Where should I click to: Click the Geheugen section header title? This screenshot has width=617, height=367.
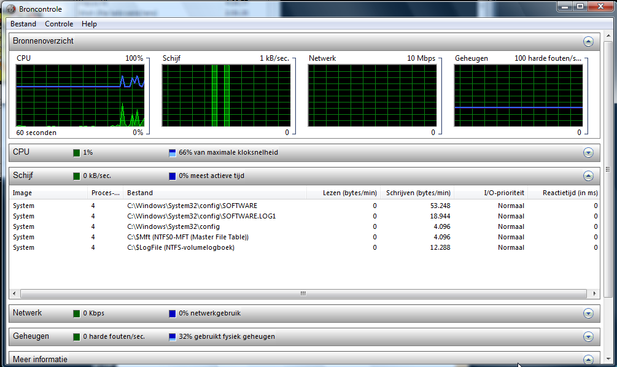(x=31, y=336)
